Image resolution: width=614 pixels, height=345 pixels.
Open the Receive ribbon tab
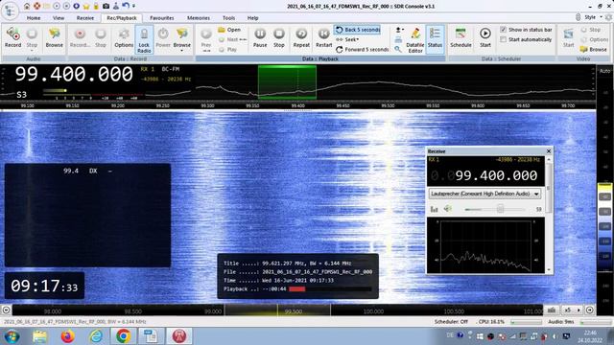(85, 18)
